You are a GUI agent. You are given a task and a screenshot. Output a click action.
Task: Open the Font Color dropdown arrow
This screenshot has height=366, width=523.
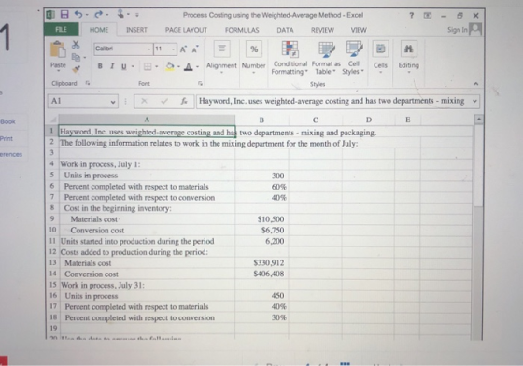tap(197, 66)
